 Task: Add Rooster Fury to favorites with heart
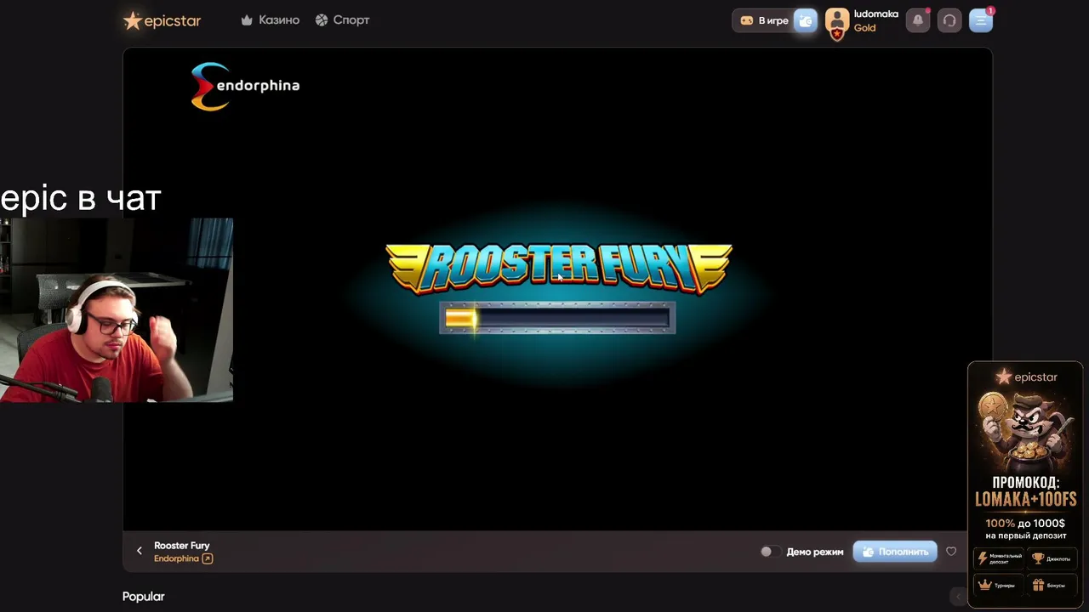[x=951, y=552]
